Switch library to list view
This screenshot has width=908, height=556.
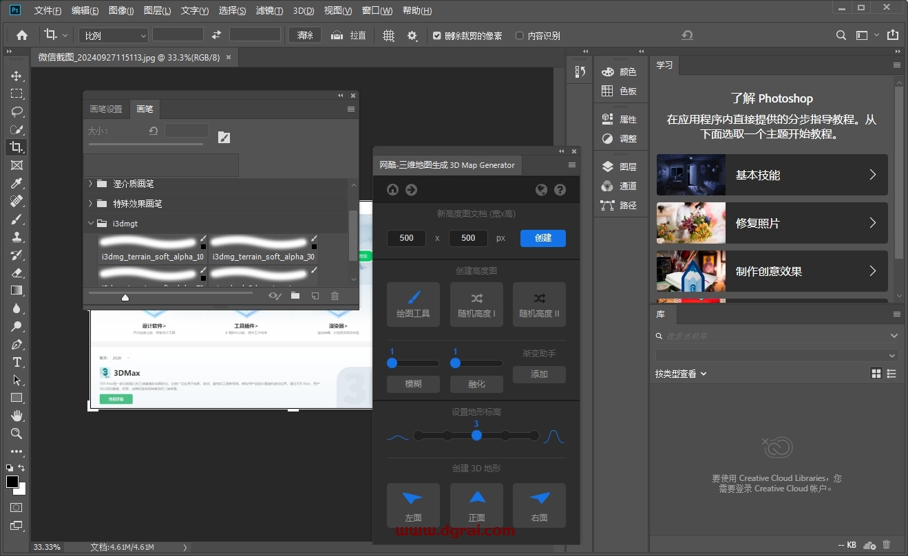tap(892, 374)
